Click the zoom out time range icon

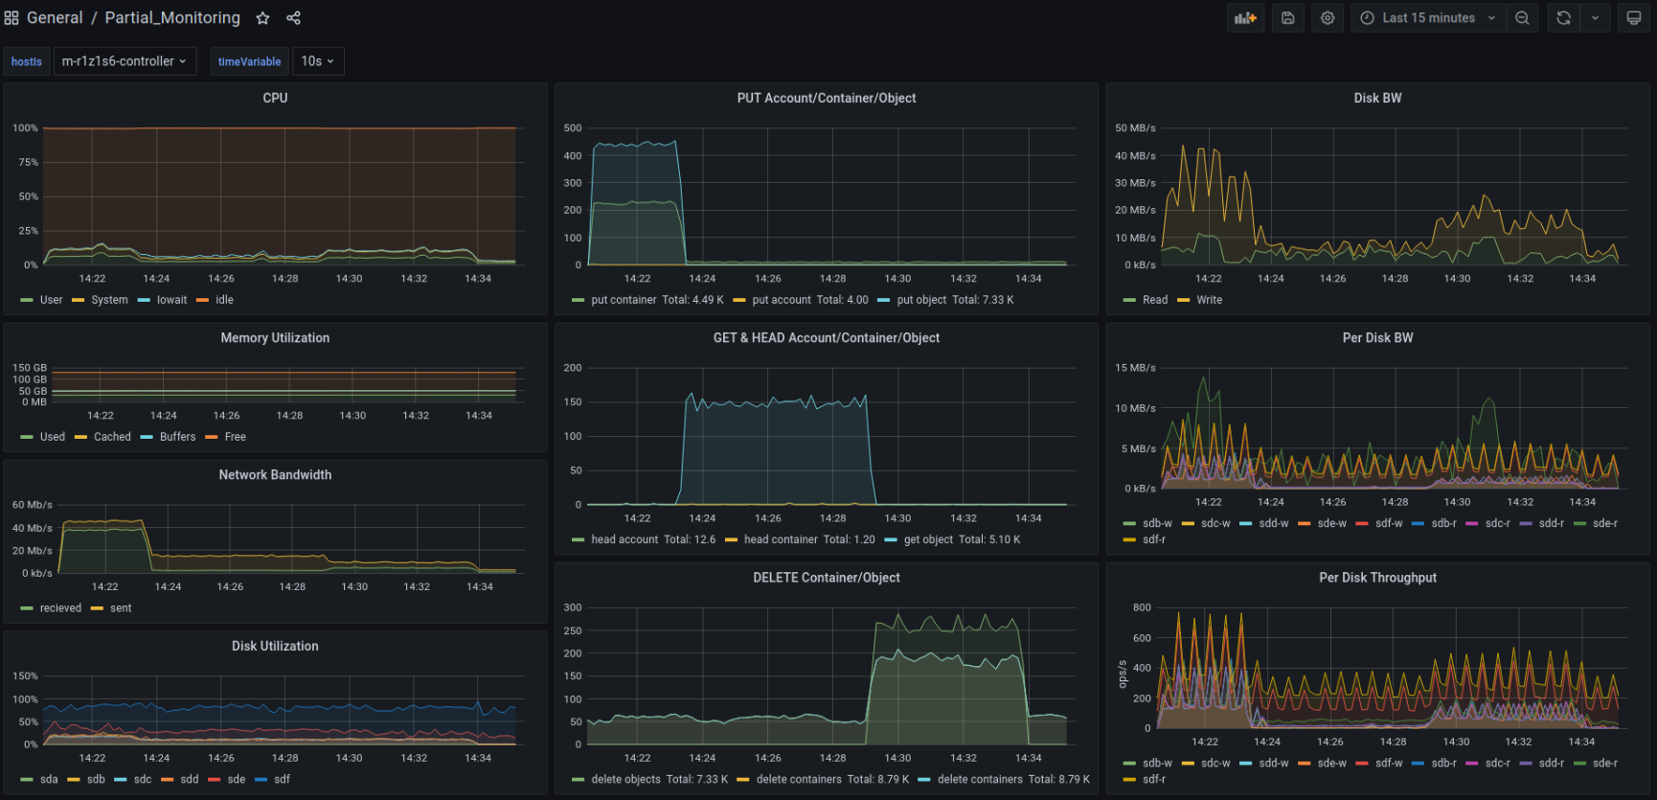tap(1522, 18)
